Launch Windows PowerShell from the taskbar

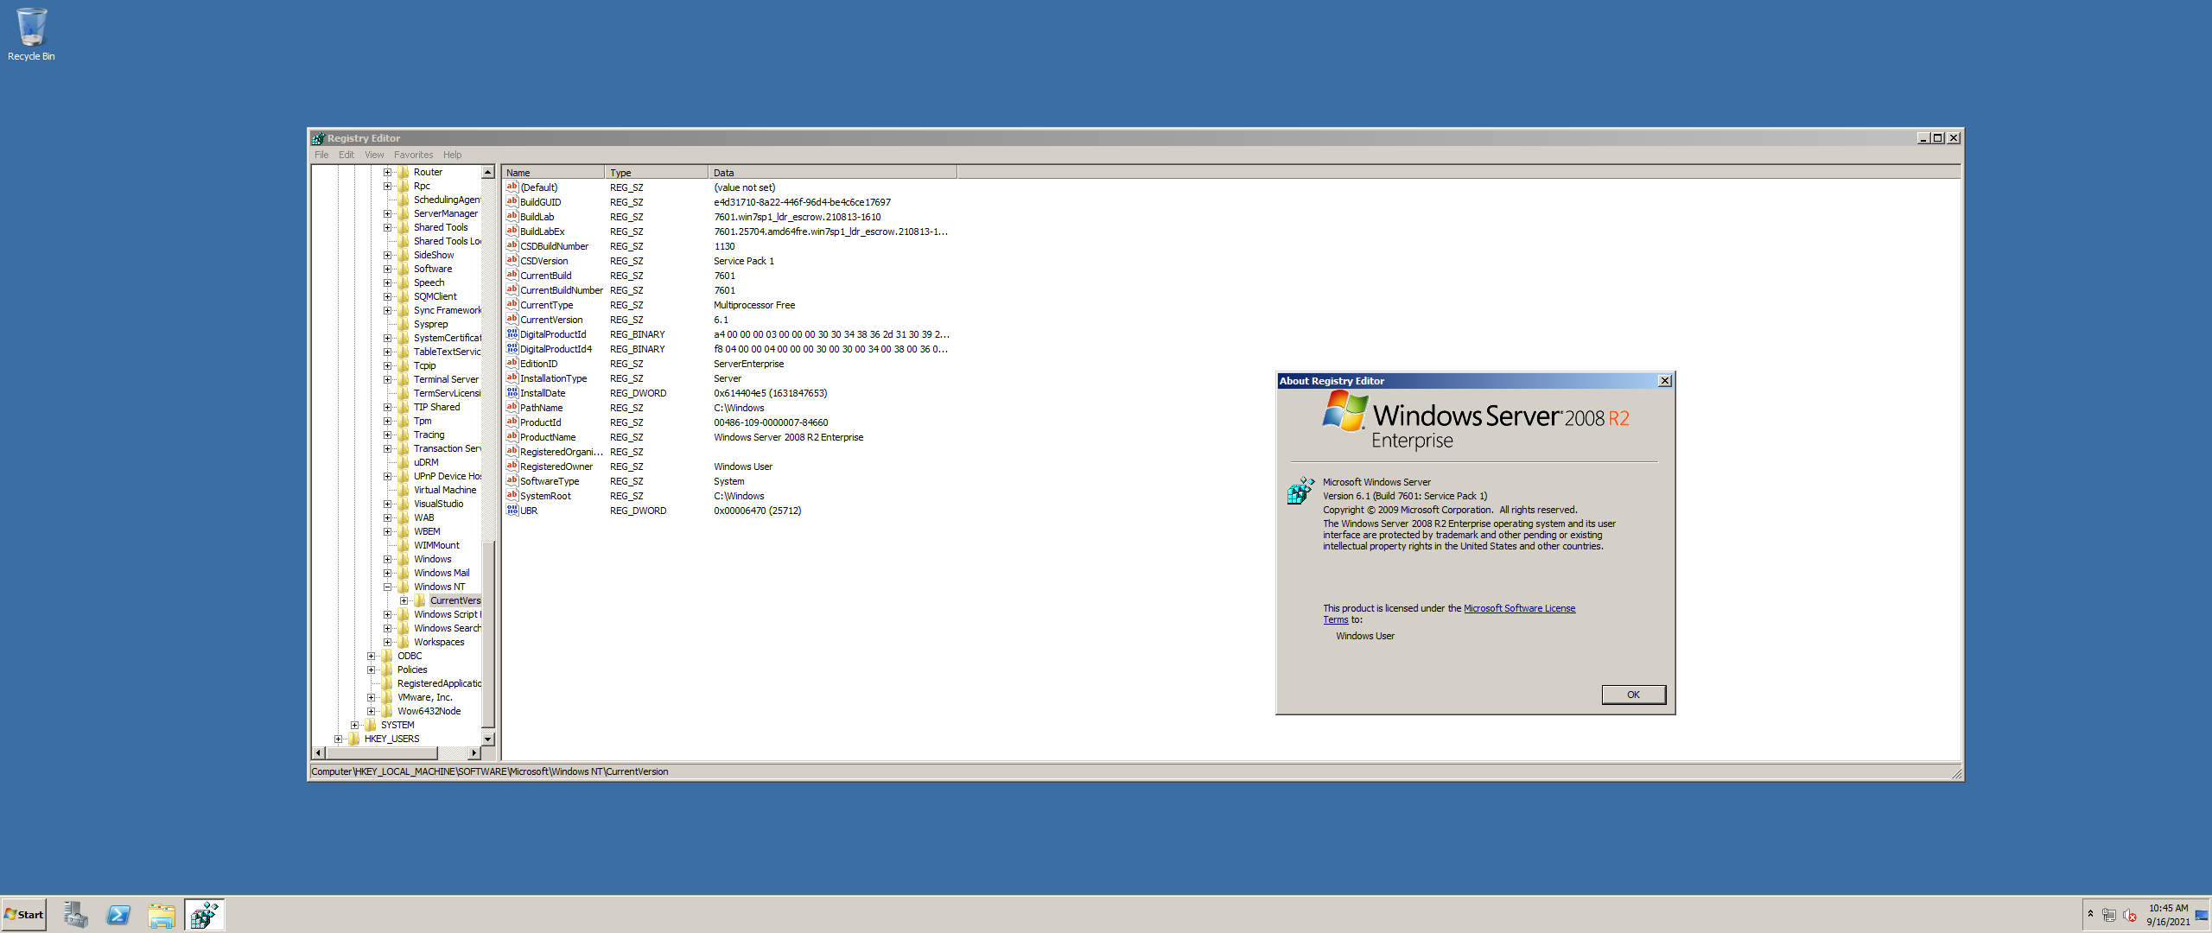(x=118, y=915)
